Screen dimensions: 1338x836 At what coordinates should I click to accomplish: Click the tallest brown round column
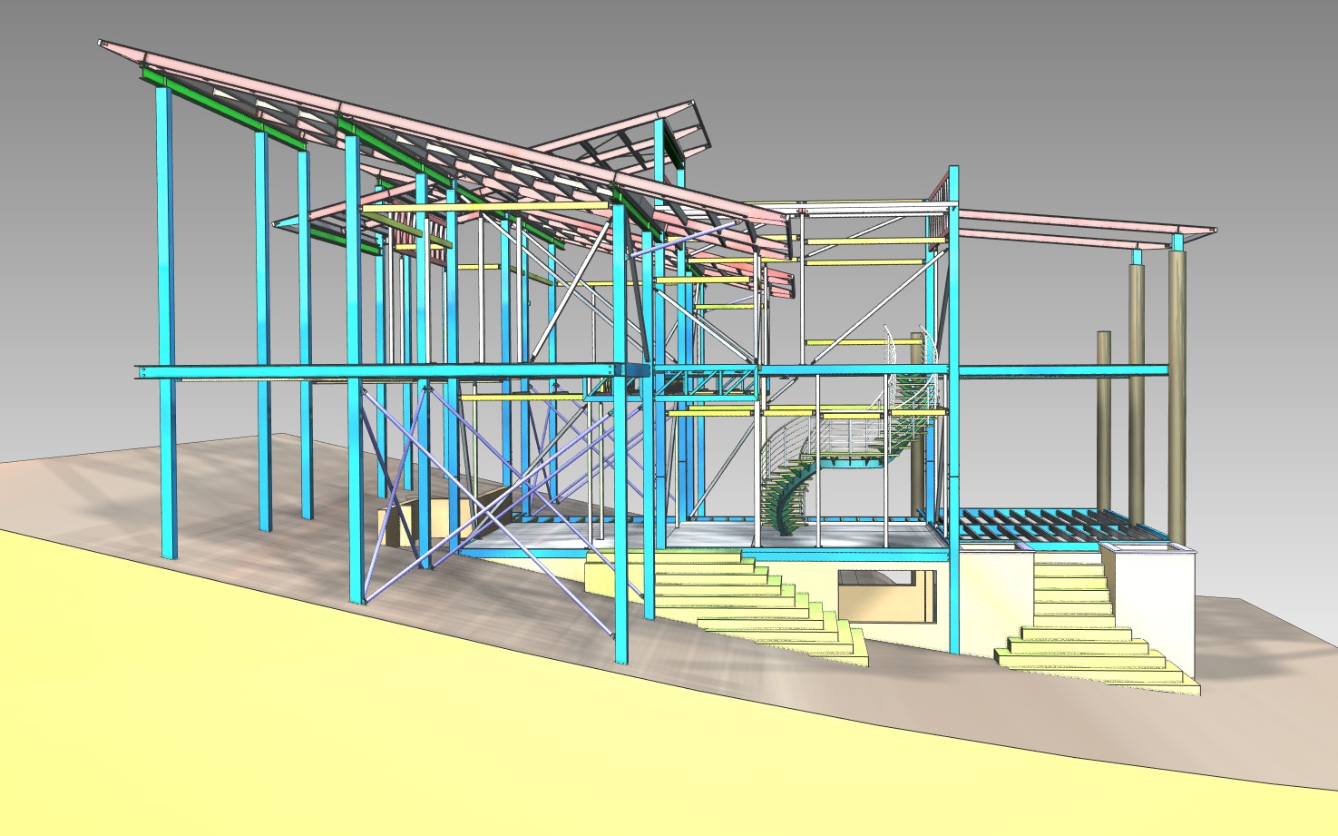pos(1176,390)
